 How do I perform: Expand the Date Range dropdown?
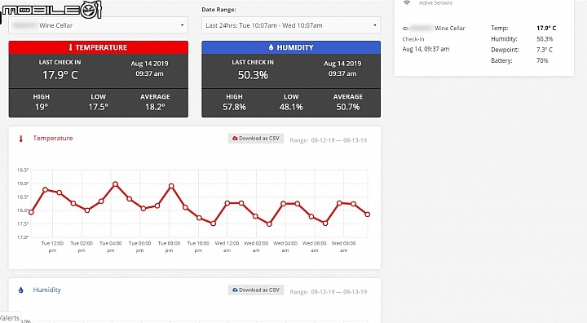point(291,25)
